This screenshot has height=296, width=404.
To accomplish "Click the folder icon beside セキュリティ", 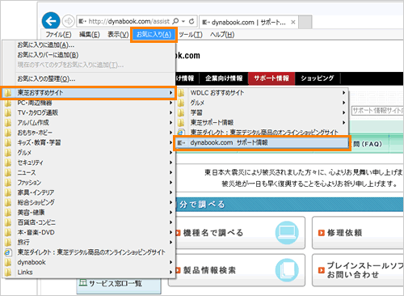I will click(x=8, y=163).
